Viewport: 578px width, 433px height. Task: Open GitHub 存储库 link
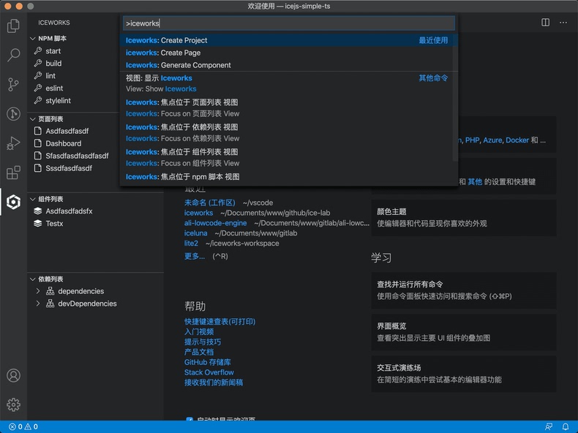[208, 362]
